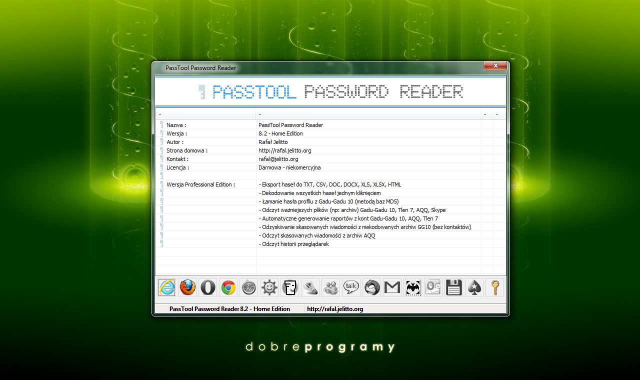Screen dimensions: 640x380
Task: Select 'Łamanie hasła profilu z Gadu-Gadu 10' row
Action: click(x=328, y=201)
